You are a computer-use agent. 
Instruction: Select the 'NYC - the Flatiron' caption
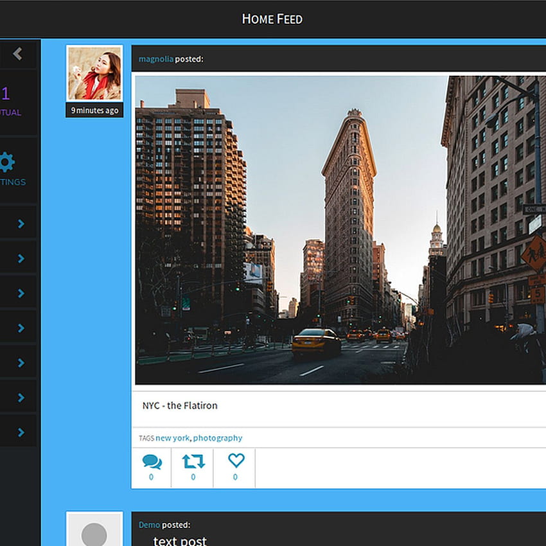click(x=180, y=406)
